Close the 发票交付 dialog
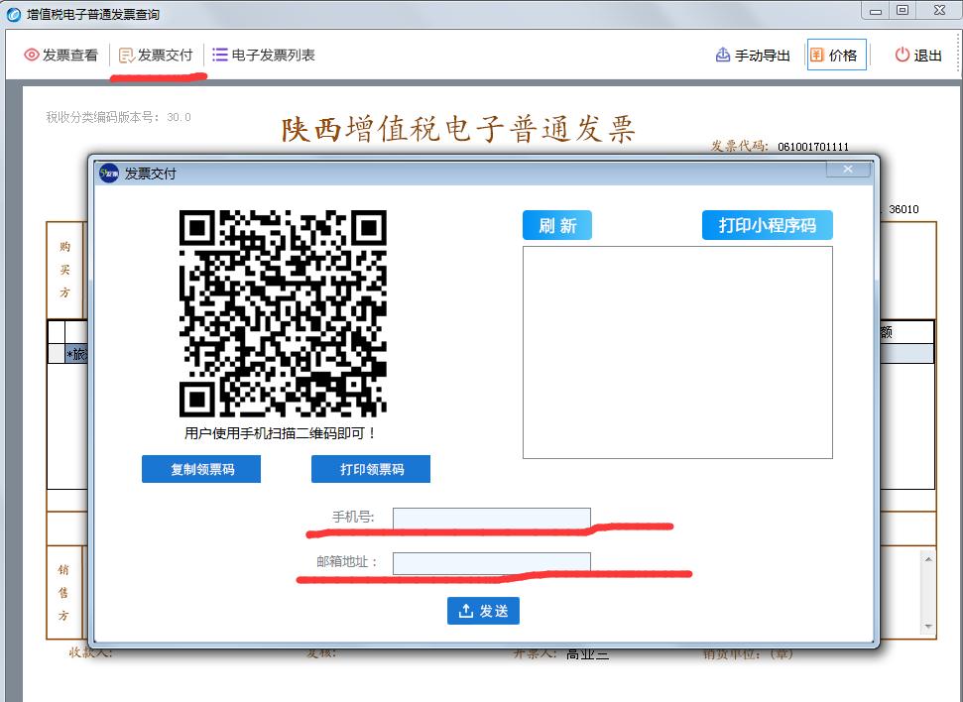Screen dimensions: 963x702 click(848, 169)
